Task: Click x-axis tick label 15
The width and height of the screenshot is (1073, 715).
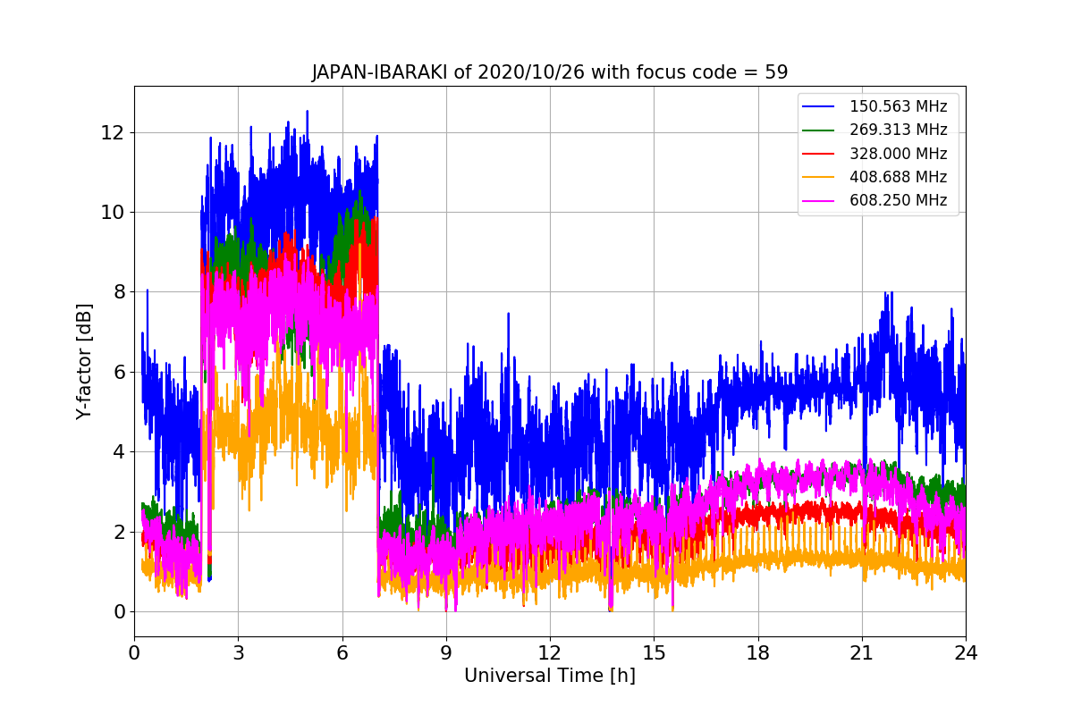Action: [x=654, y=653]
